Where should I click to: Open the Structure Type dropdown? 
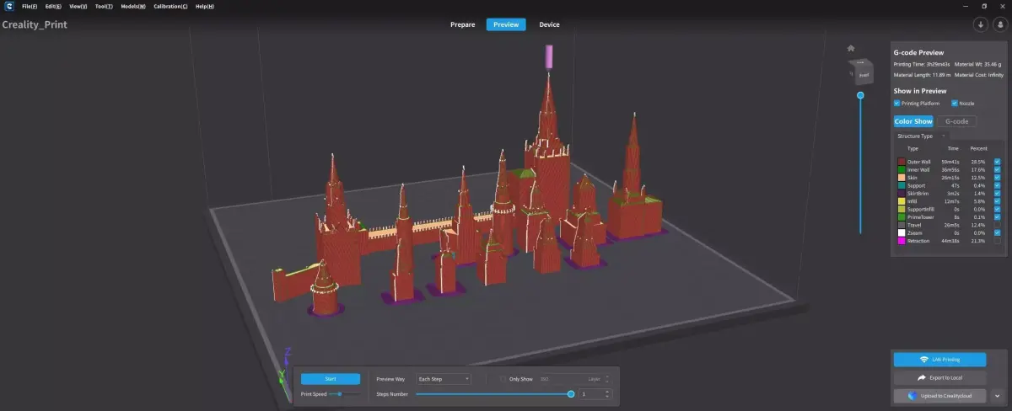[921, 136]
